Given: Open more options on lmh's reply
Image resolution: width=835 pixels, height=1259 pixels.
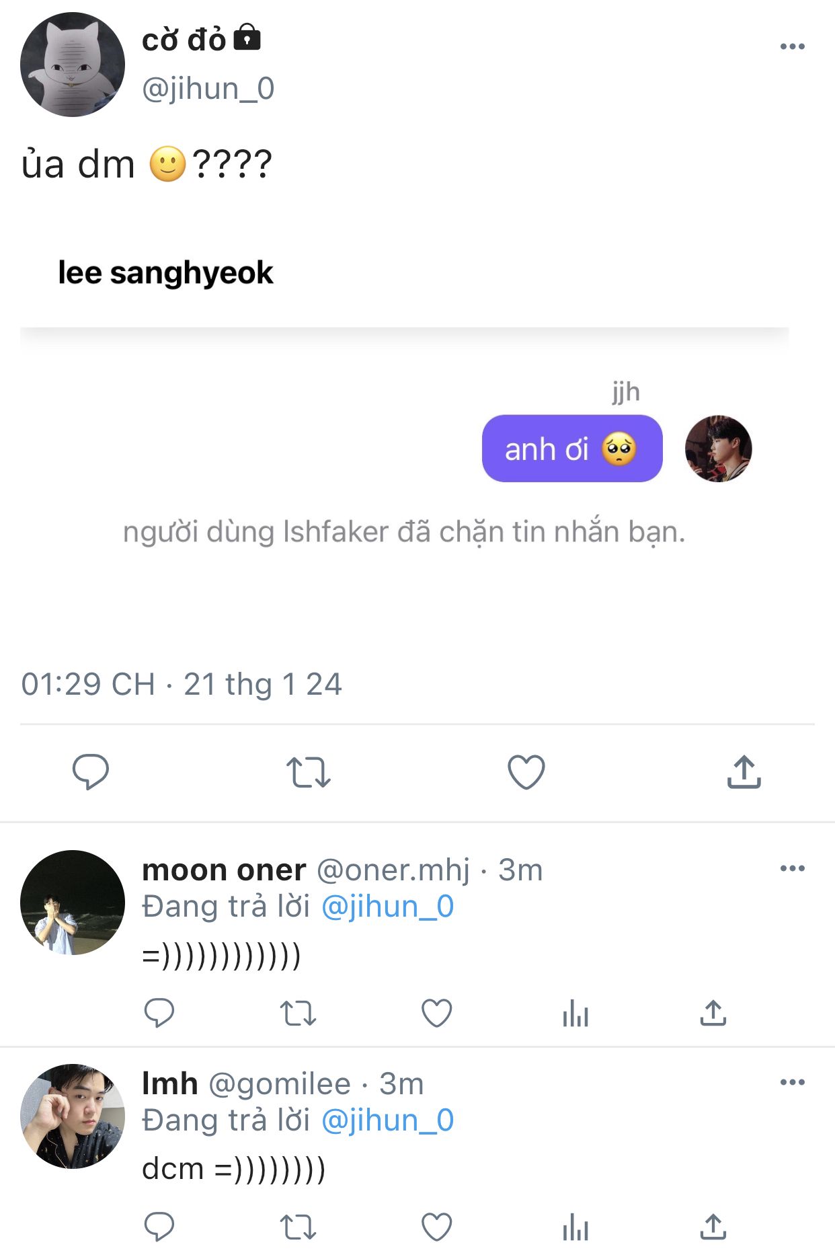Looking at the screenshot, I should [x=792, y=1082].
